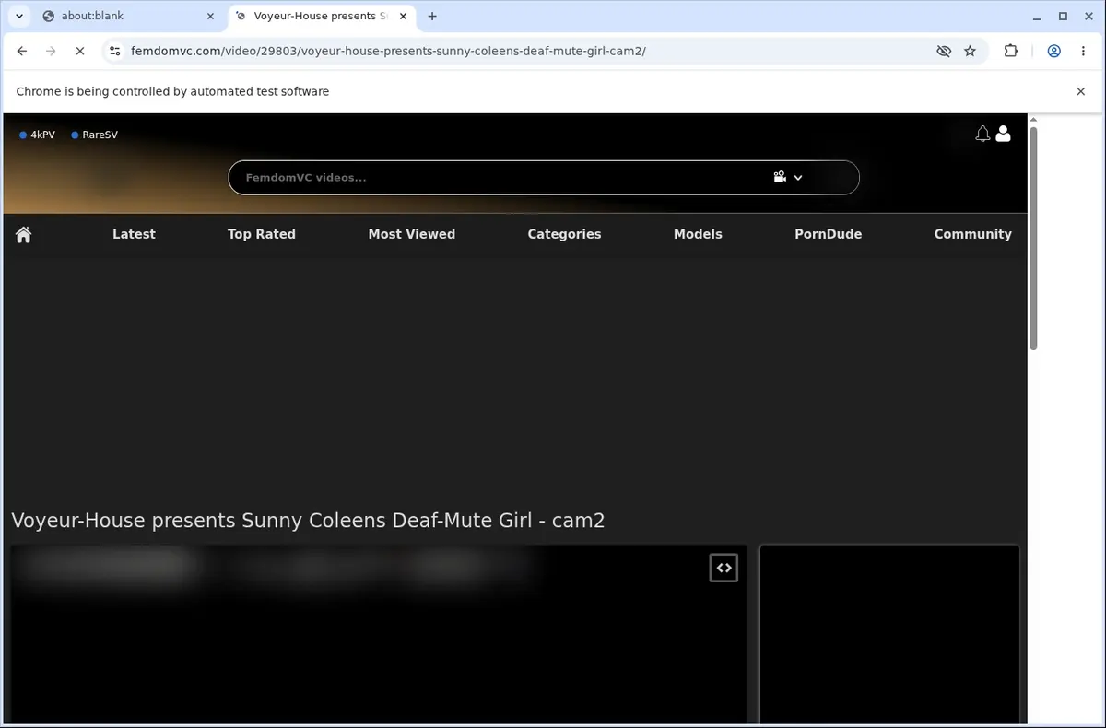Bookmark this page with the star icon
Screen dimensions: 1106x728
click(970, 52)
